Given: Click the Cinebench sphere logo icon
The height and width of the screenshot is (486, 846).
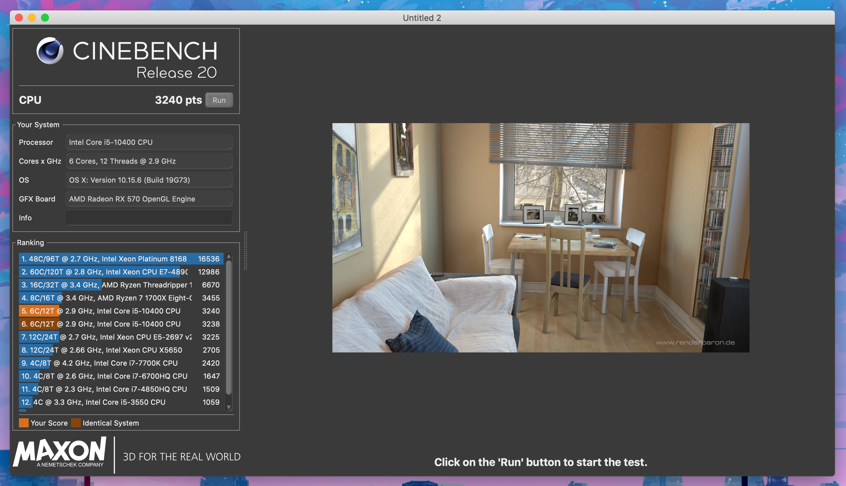Looking at the screenshot, I should click(x=50, y=51).
